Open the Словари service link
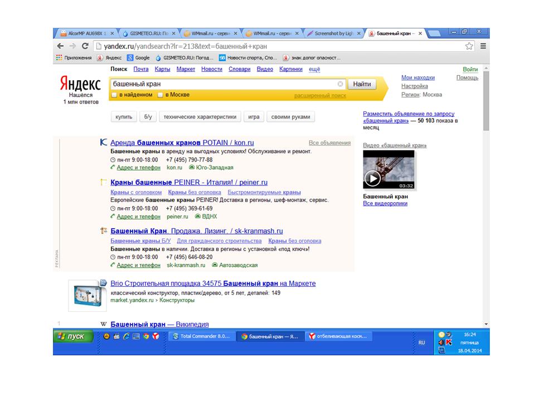 [x=240, y=69]
